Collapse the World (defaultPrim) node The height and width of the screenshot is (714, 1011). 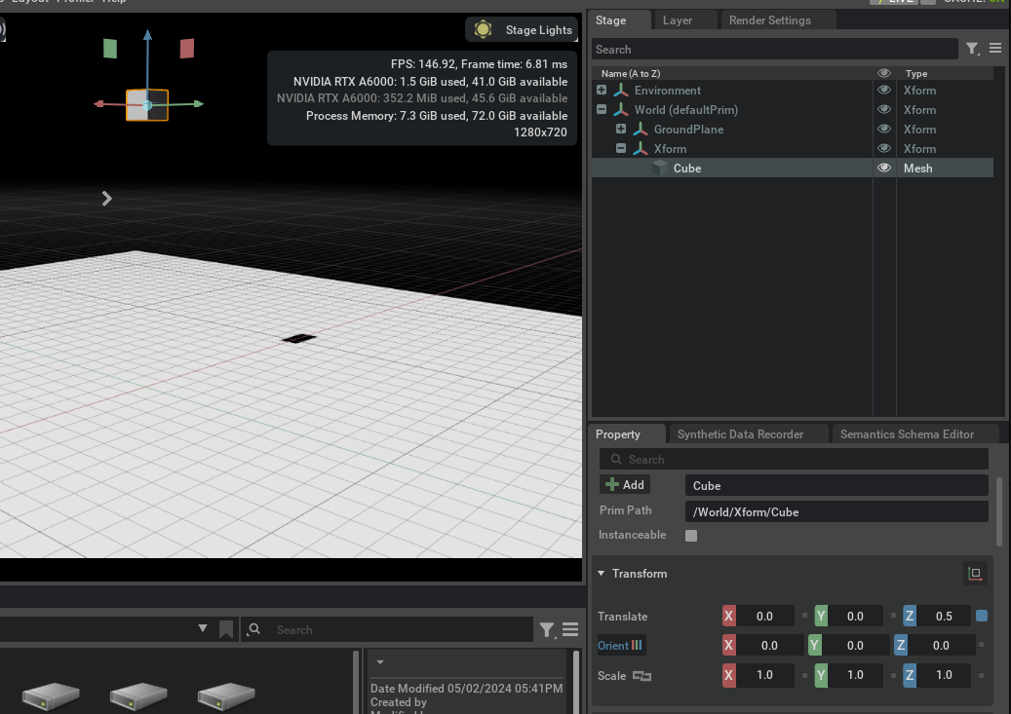pyautogui.click(x=602, y=110)
